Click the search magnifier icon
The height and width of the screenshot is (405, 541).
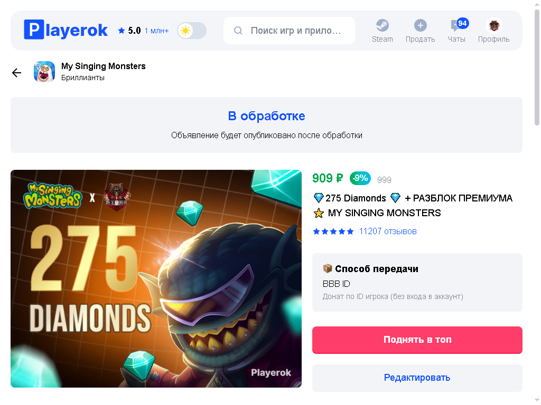238,31
